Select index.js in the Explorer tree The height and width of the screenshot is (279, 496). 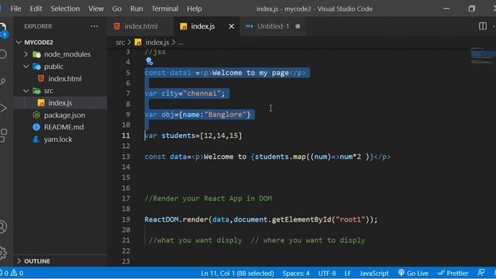pyautogui.click(x=60, y=103)
